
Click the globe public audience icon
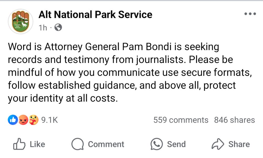pyautogui.click(x=59, y=27)
